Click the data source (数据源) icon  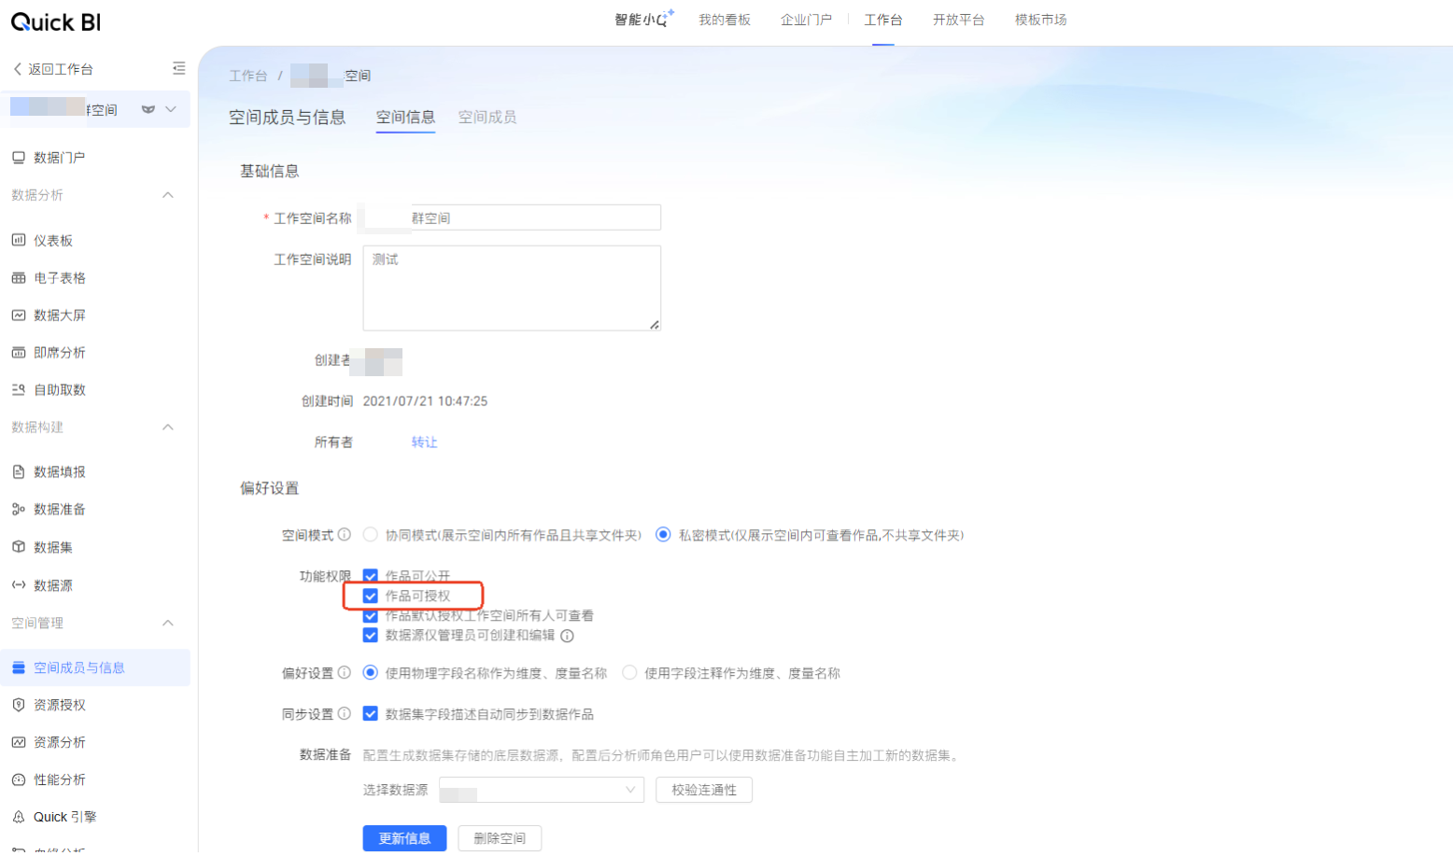[19, 585]
